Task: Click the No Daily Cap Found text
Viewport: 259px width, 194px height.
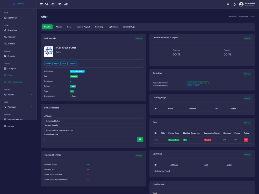Action: pyautogui.click(x=162, y=171)
